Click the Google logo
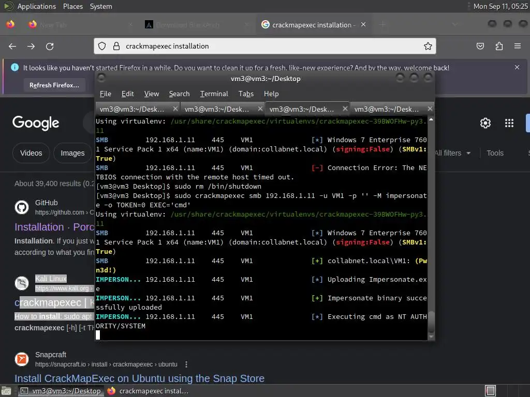Image resolution: width=530 pixels, height=397 pixels. pyautogui.click(x=36, y=123)
